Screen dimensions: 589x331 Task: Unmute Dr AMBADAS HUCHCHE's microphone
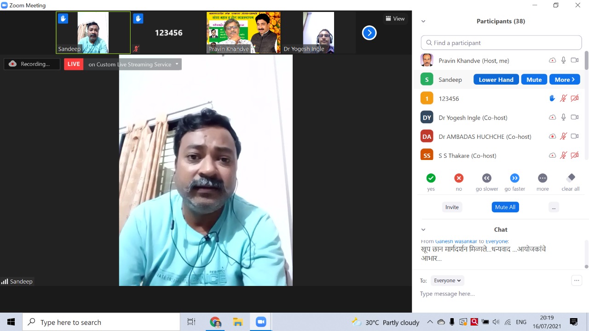click(563, 137)
